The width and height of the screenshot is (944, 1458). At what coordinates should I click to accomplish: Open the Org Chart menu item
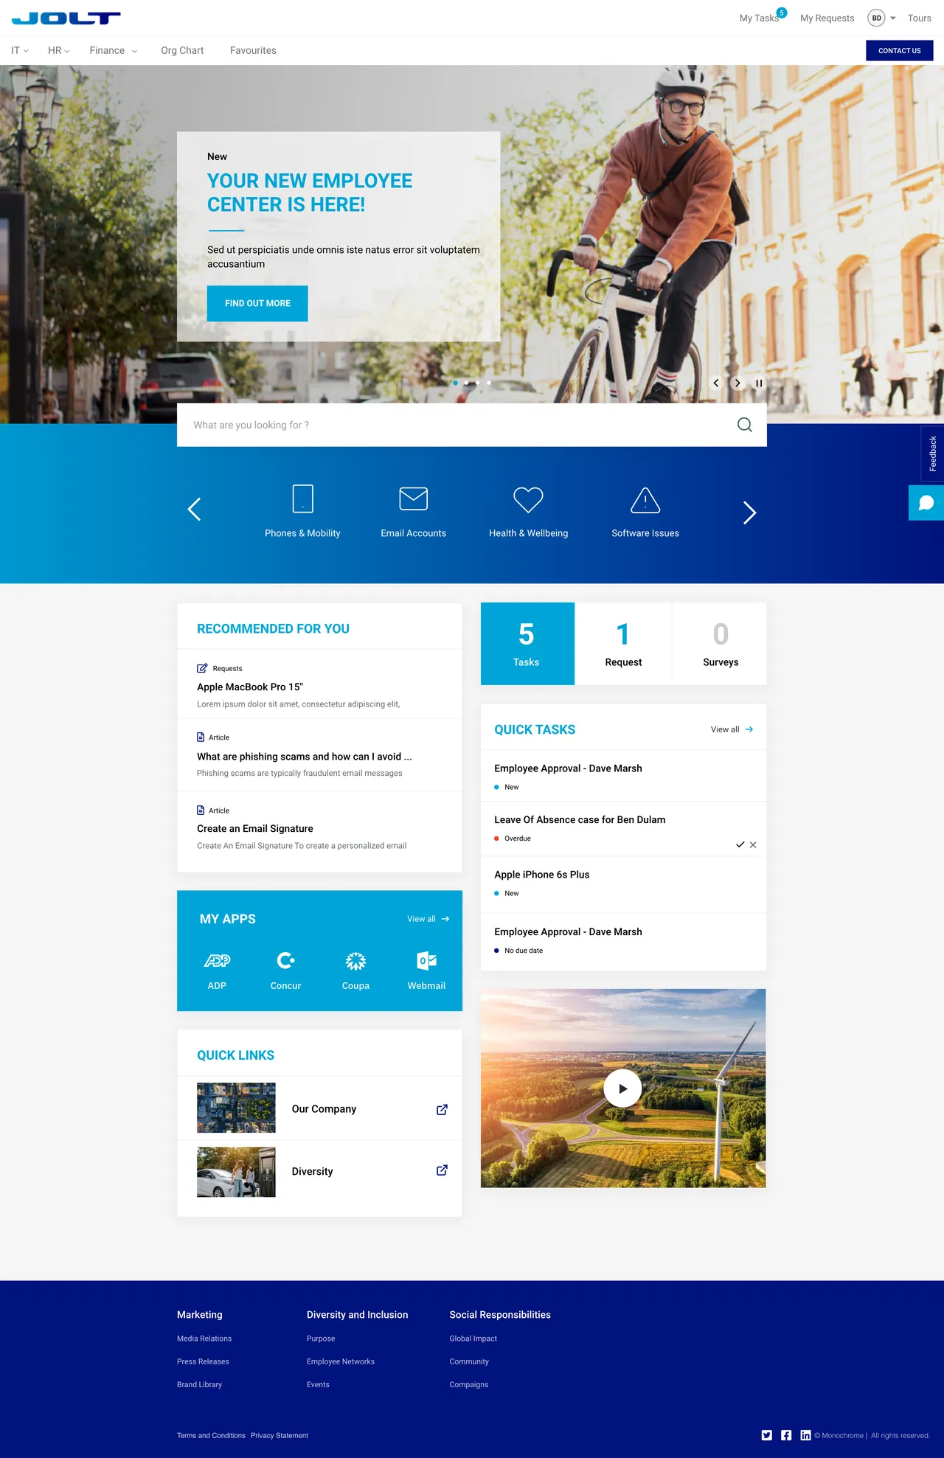pos(182,51)
